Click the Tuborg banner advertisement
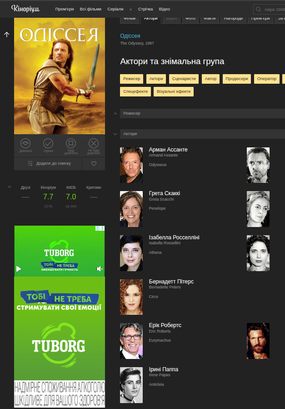The image size is (285, 409). click(60, 342)
